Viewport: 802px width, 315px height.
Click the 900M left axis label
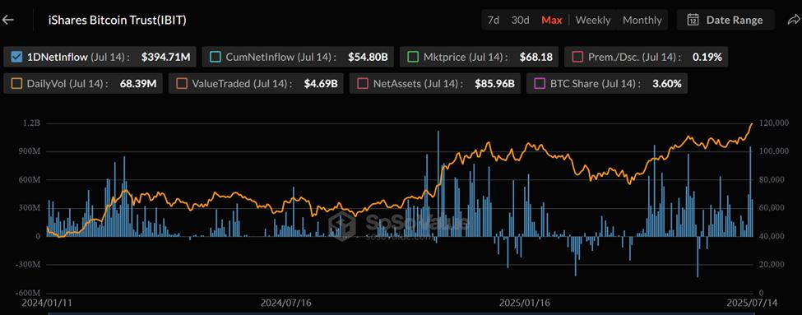(x=29, y=152)
